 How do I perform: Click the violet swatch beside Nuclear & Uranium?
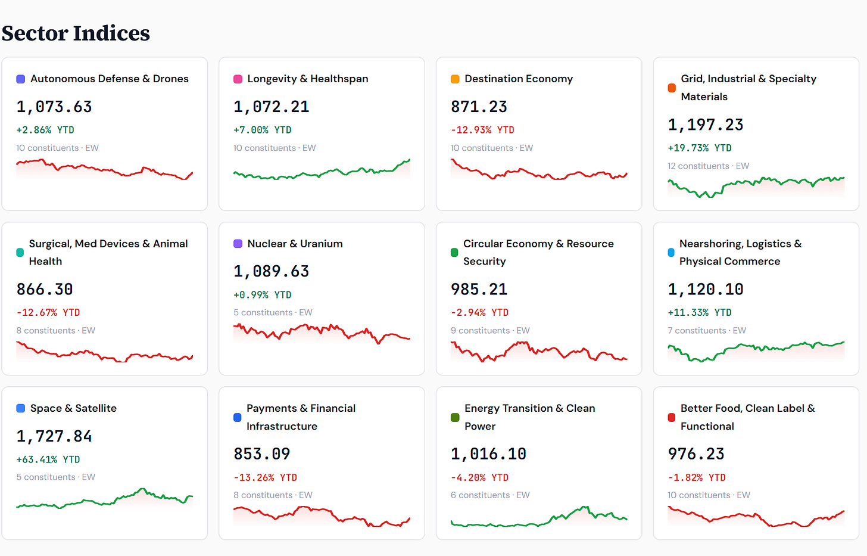[x=238, y=244]
